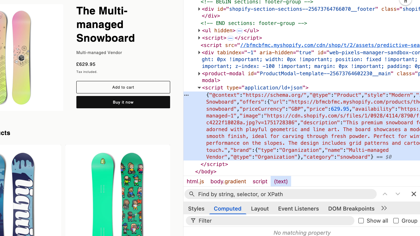Open the DOM Breakpoints tab
420x236 pixels.
(x=351, y=208)
